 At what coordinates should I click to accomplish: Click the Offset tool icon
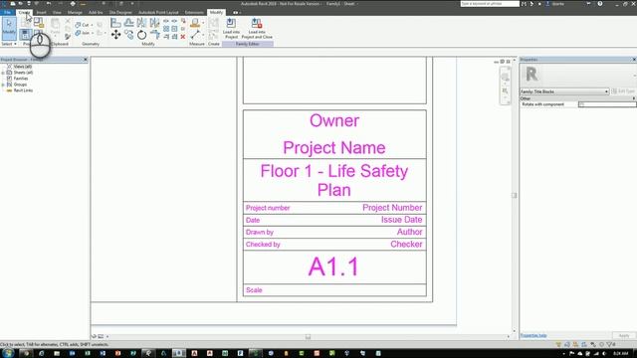pos(128,23)
